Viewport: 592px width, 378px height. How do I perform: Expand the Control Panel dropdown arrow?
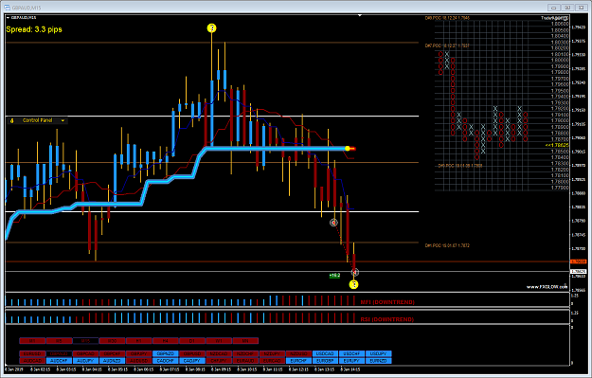click(x=63, y=120)
